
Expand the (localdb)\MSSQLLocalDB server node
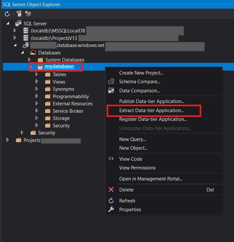[x=15, y=30]
